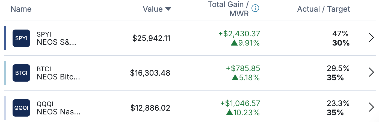Sort by the Actual / Target header
379x122 pixels.
324,9
